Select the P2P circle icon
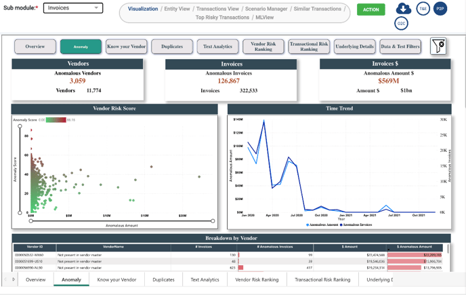The image size is (466, 295). 440,9
